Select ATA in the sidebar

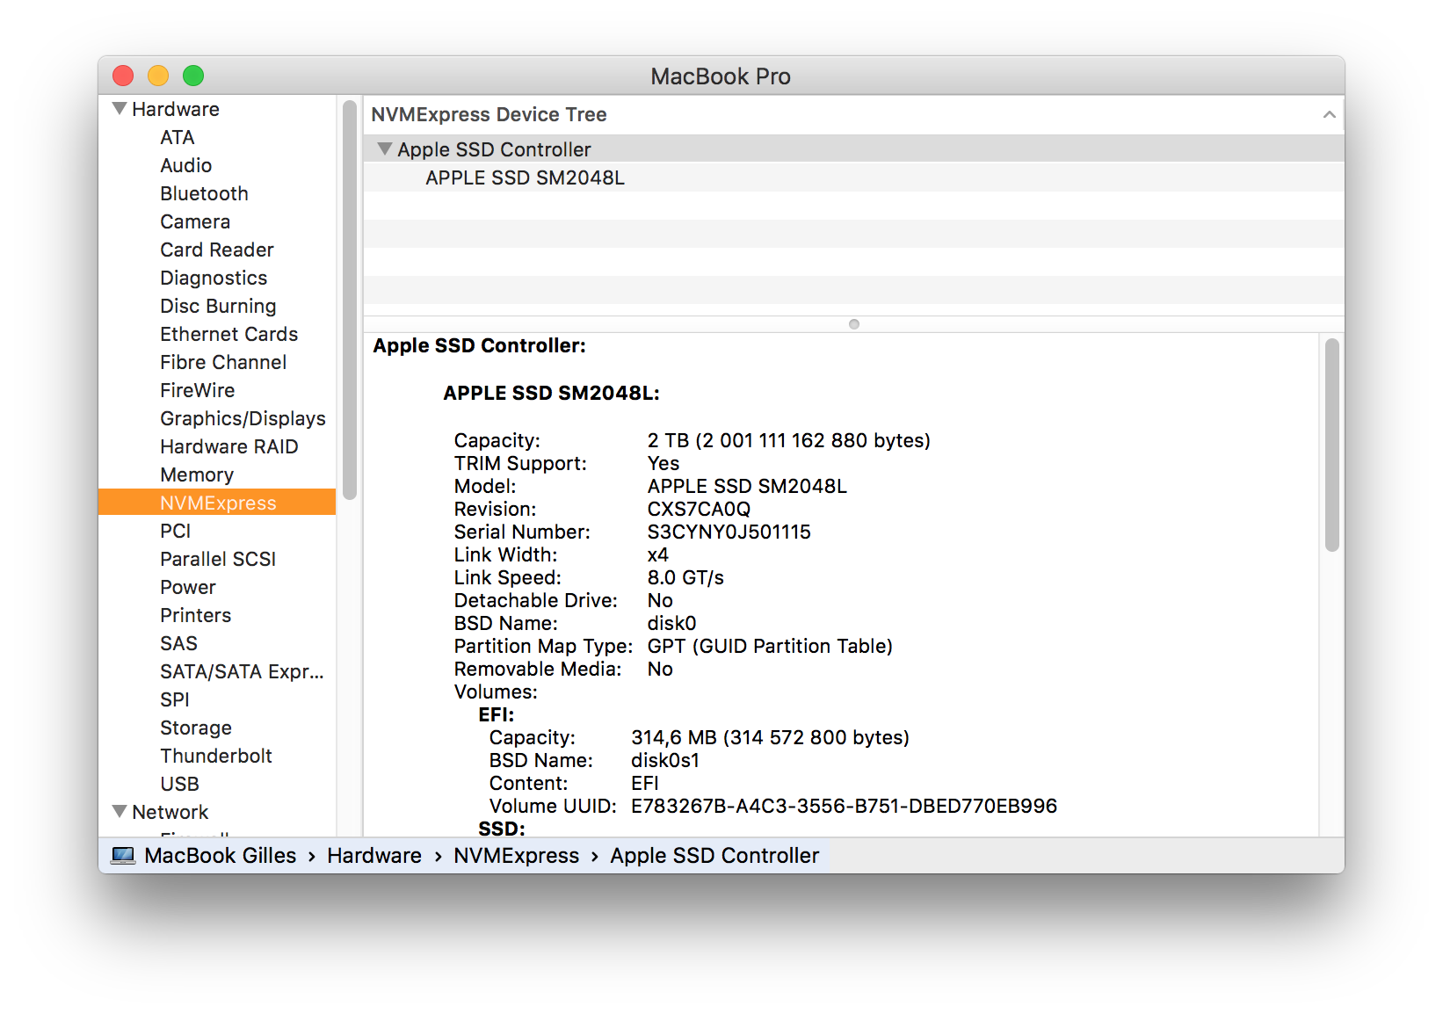pyautogui.click(x=177, y=137)
